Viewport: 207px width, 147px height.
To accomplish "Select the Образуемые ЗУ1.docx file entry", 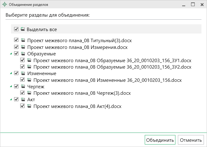I will click(x=112, y=60).
